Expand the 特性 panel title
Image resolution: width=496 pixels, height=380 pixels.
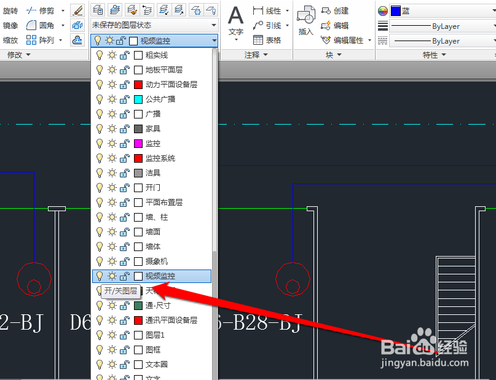[x=434, y=55]
